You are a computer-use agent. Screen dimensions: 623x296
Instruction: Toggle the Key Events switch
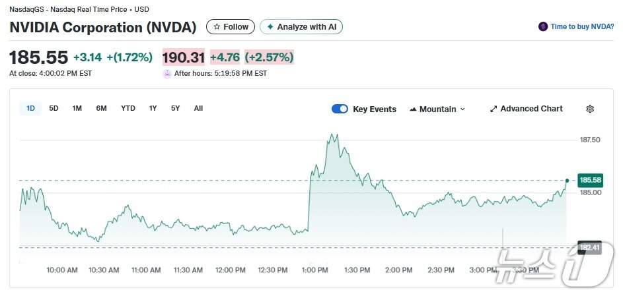pyautogui.click(x=340, y=109)
